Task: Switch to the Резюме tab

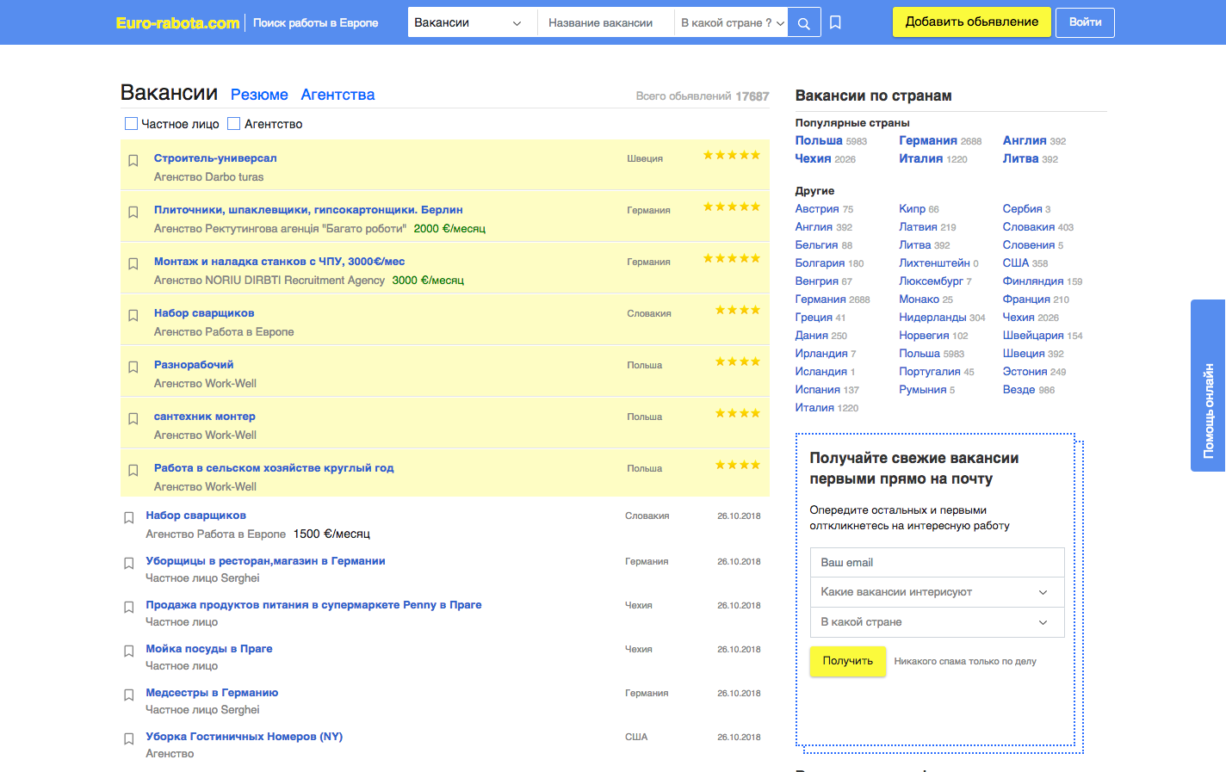Action: [259, 95]
